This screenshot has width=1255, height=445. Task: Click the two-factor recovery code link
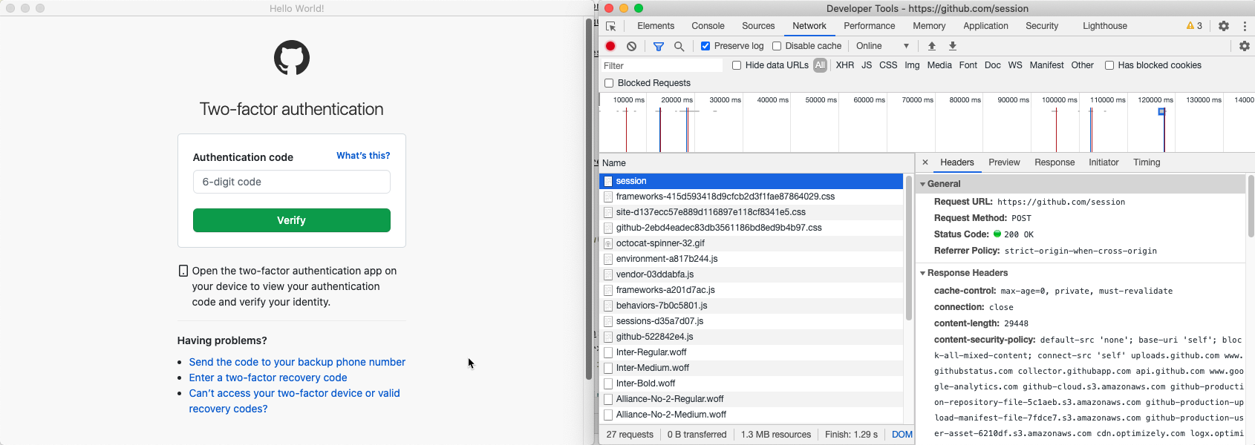pos(268,378)
